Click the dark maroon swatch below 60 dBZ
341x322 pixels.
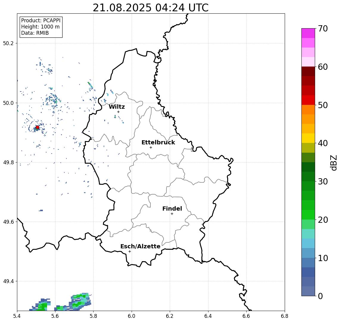point(308,71)
